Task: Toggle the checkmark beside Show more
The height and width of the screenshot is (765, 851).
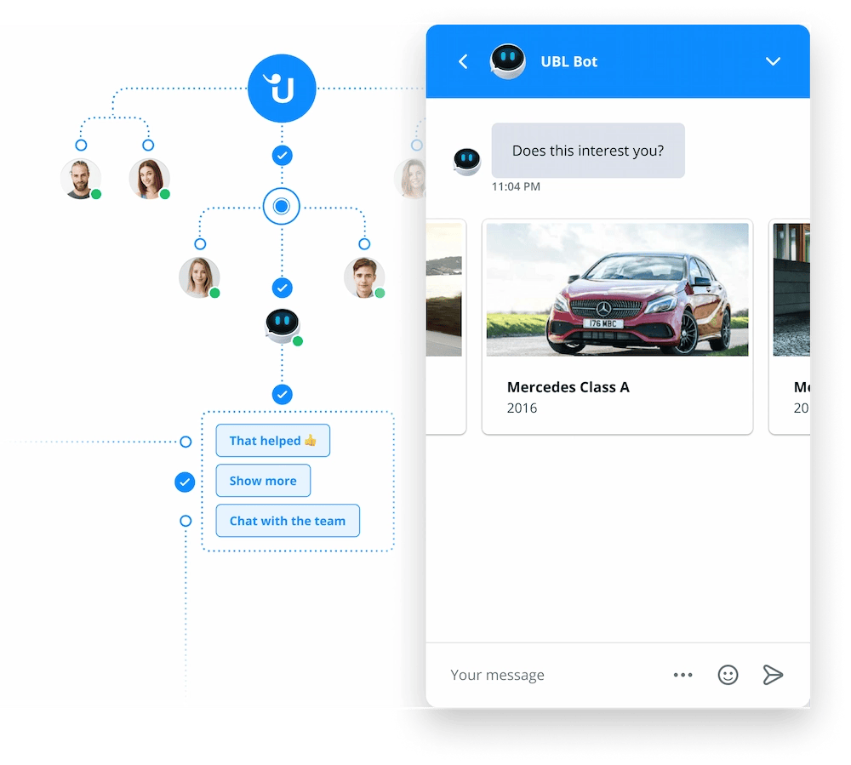Action: pos(185,482)
